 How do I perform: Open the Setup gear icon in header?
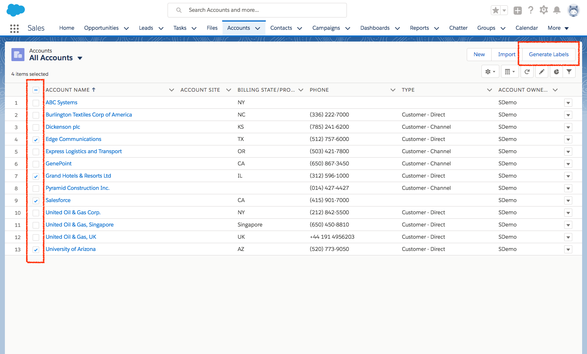coord(544,10)
